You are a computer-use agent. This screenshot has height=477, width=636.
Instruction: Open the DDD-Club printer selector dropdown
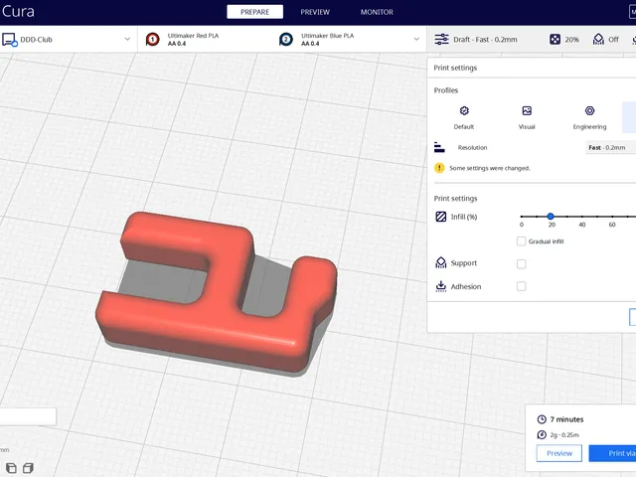67,40
